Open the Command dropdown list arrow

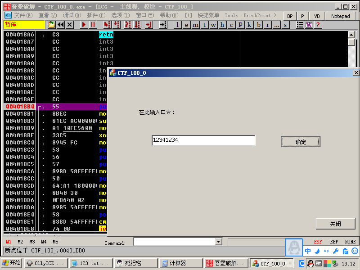(219, 242)
